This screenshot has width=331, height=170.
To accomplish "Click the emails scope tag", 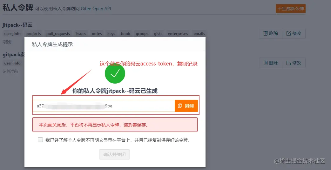I will coord(199,34).
